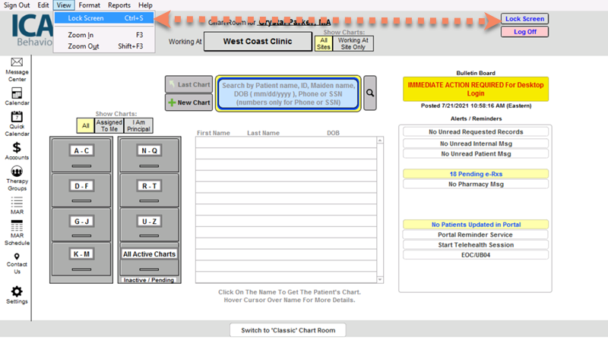Open the Contact Us pin icon
This screenshot has height=340, width=608.
point(17,257)
